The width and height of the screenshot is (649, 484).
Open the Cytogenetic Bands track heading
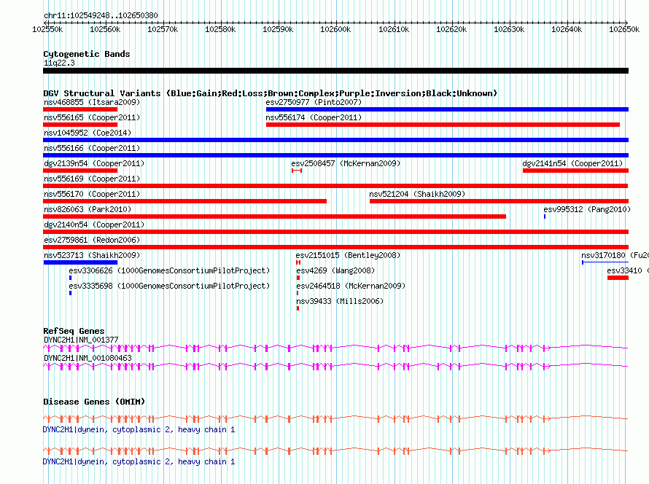pos(87,54)
